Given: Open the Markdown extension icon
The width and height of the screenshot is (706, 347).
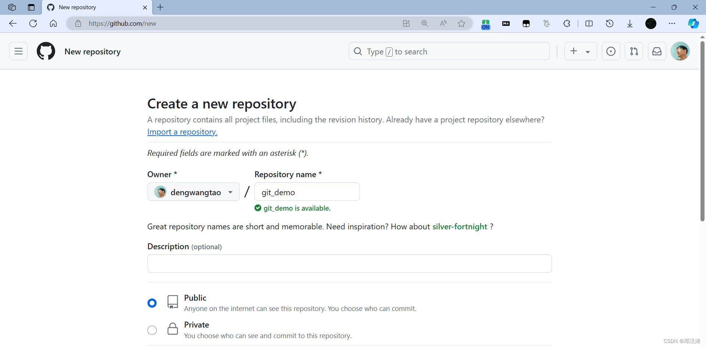Looking at the screenshot, I should (506, 24).
